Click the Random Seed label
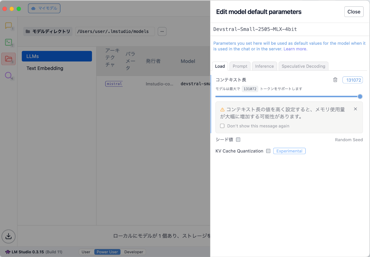 tap(349, 140)
